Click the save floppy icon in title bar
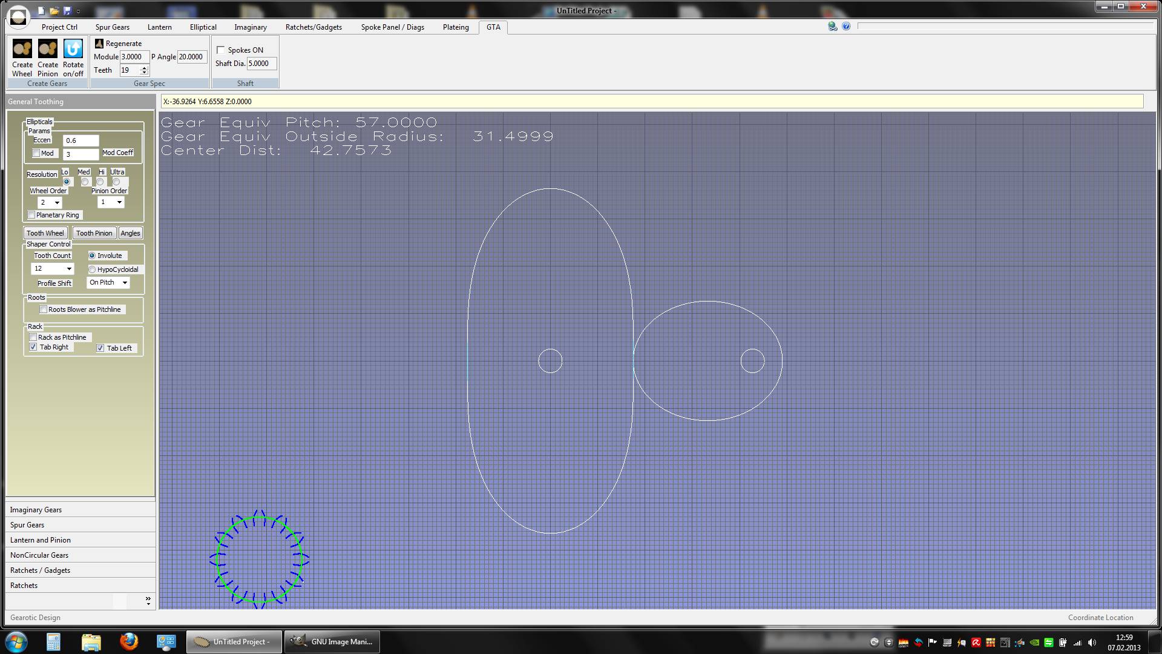Viewport: 1162px width, 654px height. click(x=67, y=11)
